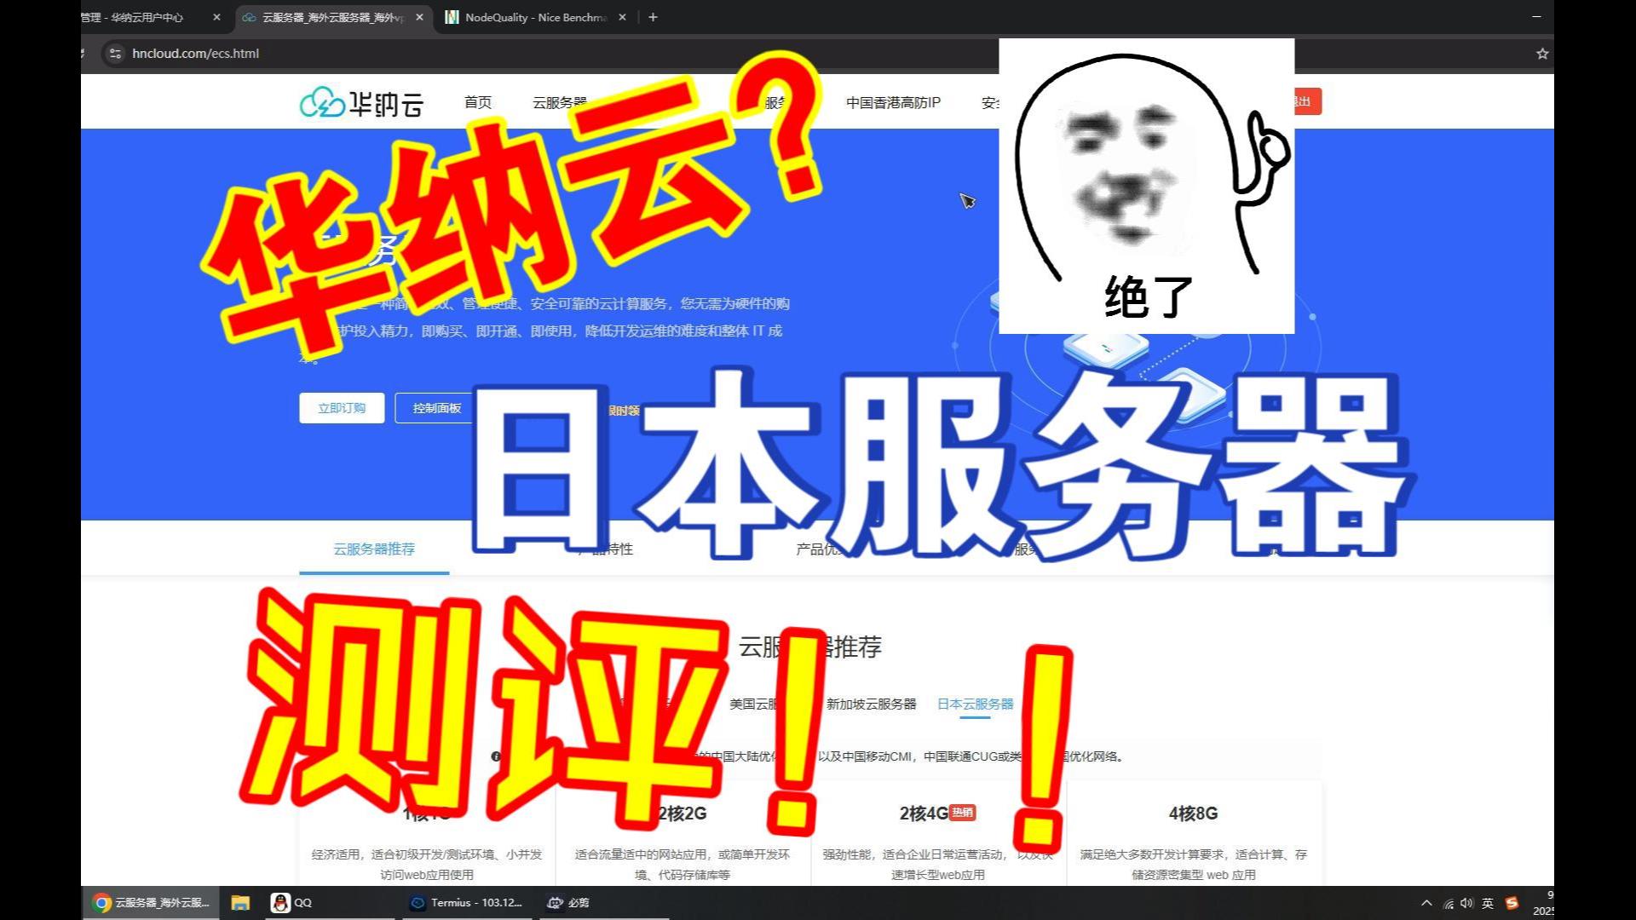The height and width of the screenshot is (920, 1636).
Task: Click the site information icon in address bar
Action: pos(115,54)
